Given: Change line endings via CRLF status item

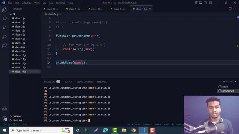Looking at the screenshot, I should [x=167, y=124].
